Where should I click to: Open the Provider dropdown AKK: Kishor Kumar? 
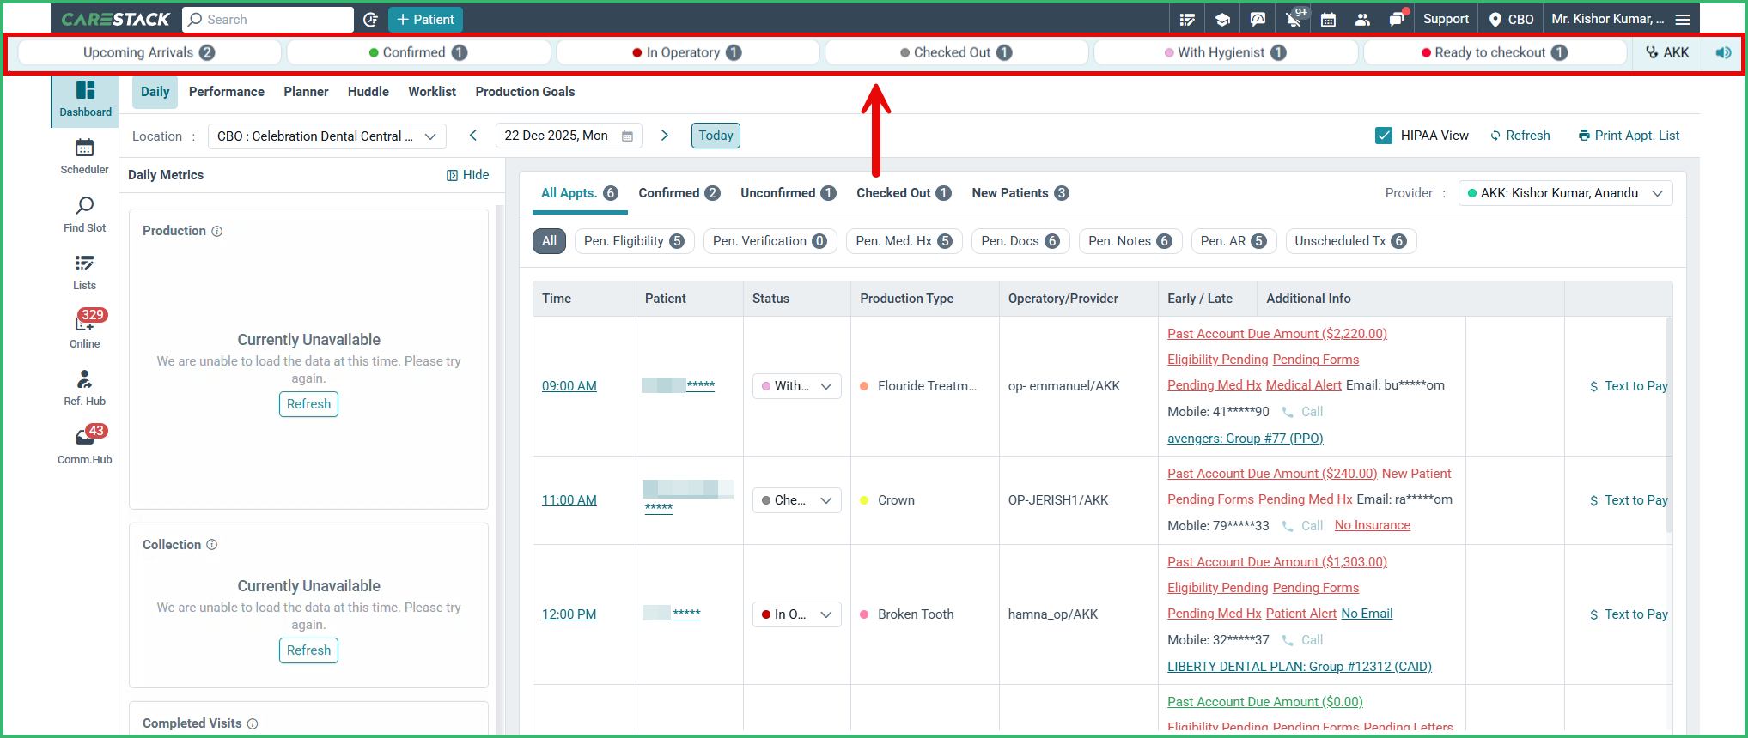coord(1565,193)
